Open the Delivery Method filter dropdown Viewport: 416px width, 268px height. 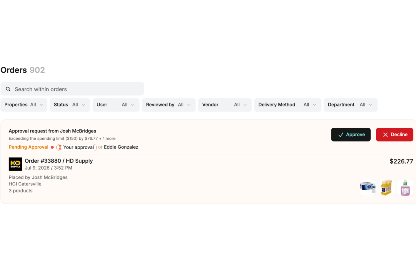[288, 105]
